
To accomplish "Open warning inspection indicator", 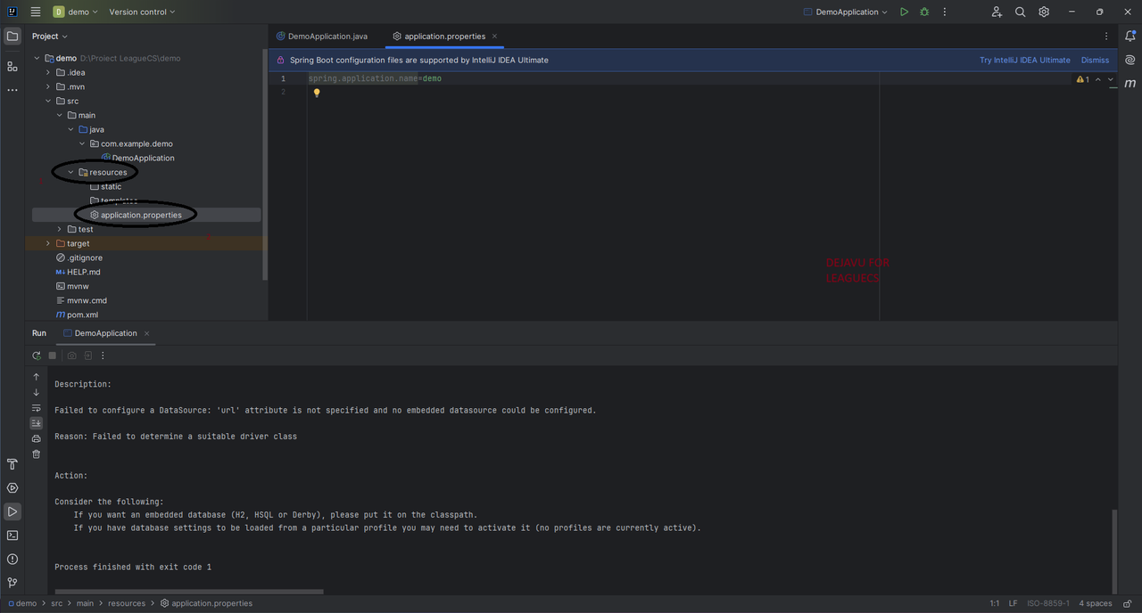I will (1082, 79).
